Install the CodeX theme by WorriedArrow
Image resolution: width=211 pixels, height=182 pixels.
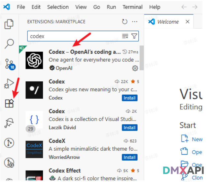click(129, 157)
